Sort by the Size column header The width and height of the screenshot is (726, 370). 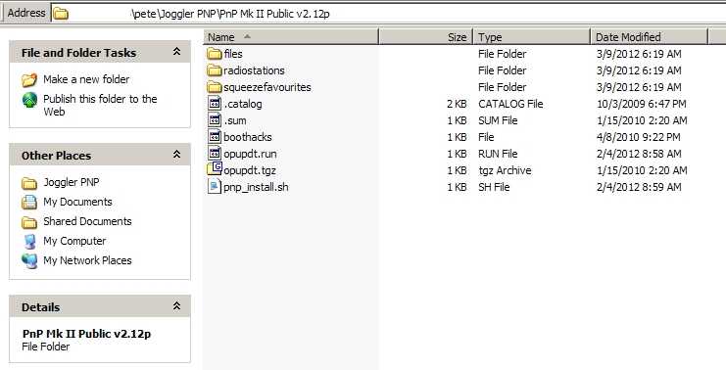[x=426, y=37]
